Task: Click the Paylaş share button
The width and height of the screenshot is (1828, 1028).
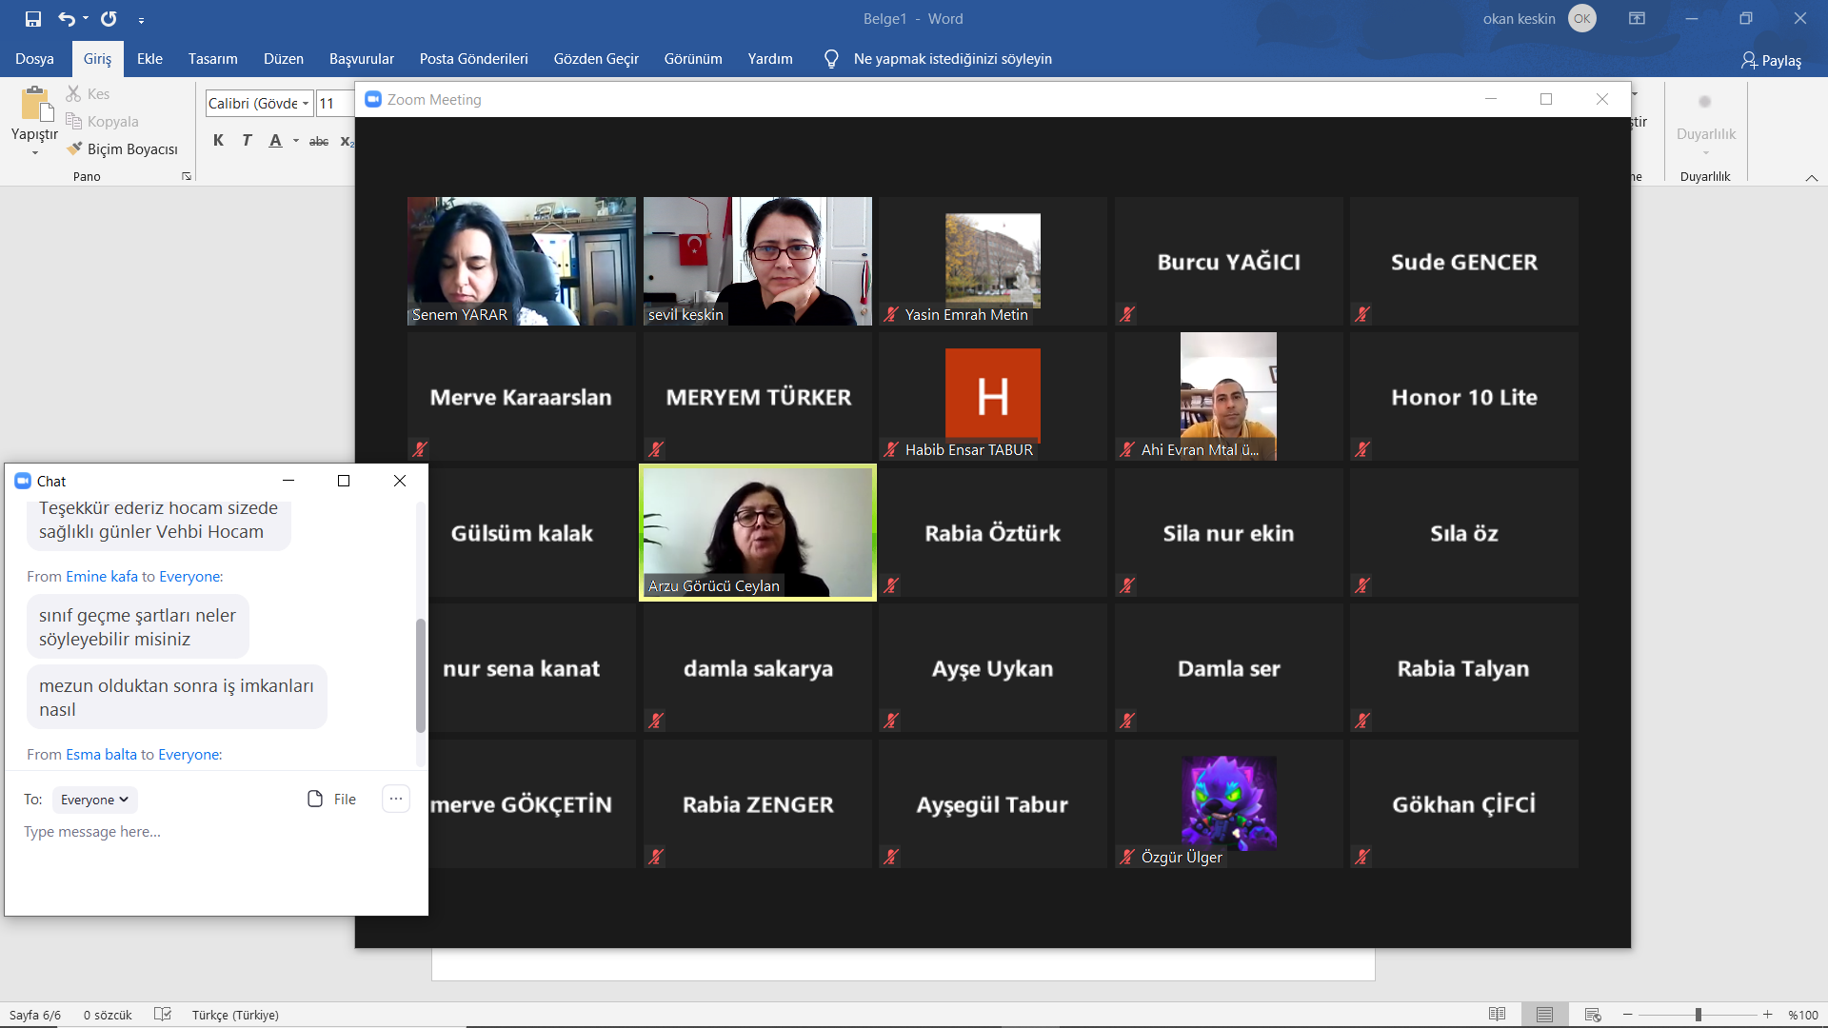Action: pyautogui.click(x=1771, y=61)
